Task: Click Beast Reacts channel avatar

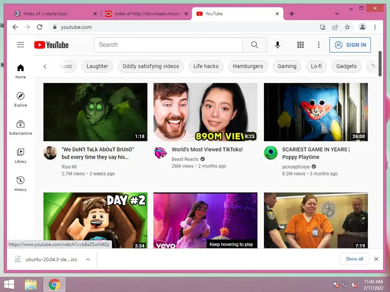Action: pyautogui.click(x=160, y=153)
